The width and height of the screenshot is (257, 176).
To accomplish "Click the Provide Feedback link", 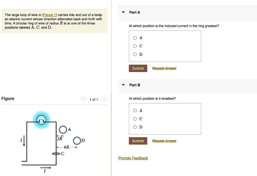I will pos(133,158).
